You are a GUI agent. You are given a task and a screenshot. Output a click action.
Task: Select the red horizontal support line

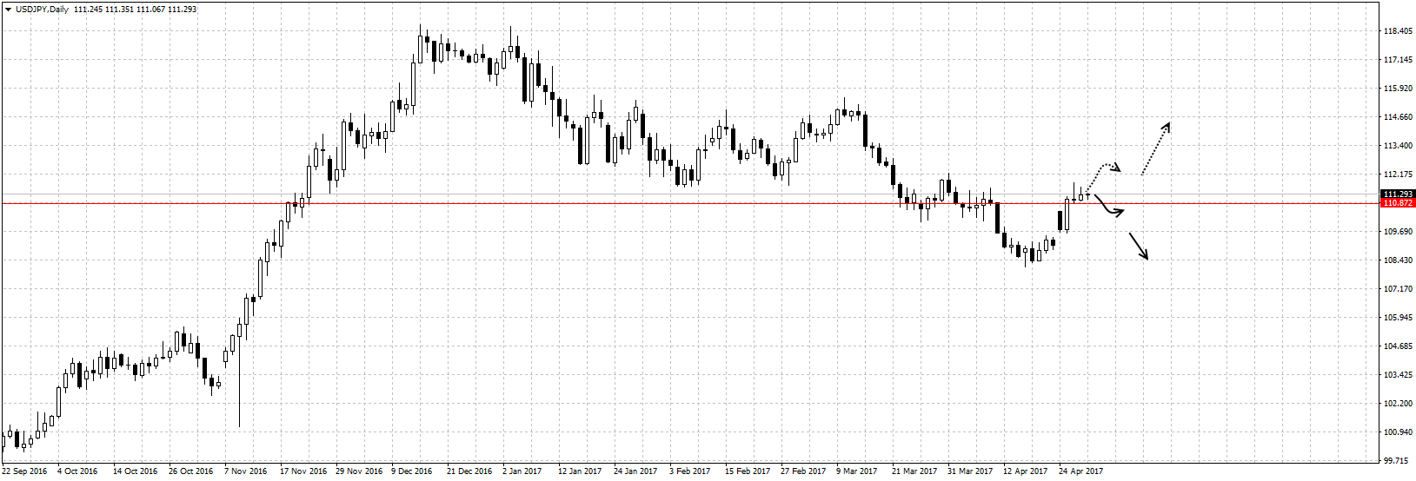tap(608, 203)
